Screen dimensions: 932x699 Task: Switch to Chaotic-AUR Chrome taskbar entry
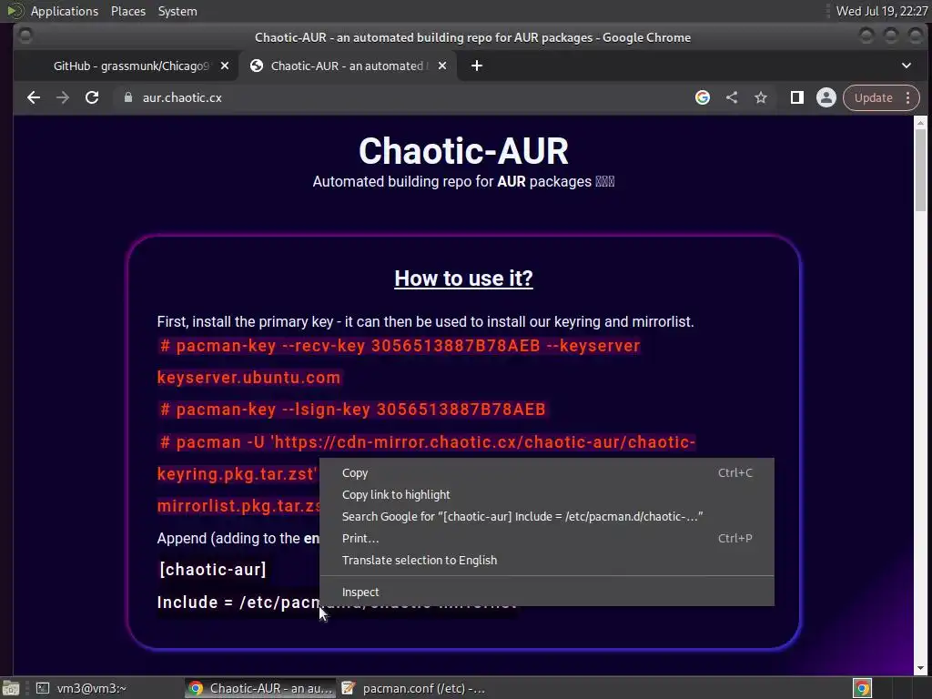pyautogui.click(x=260, y=688)
